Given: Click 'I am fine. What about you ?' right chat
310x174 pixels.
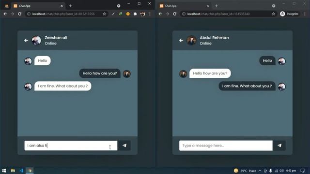Looking at the screenshot, I should 247,86.
